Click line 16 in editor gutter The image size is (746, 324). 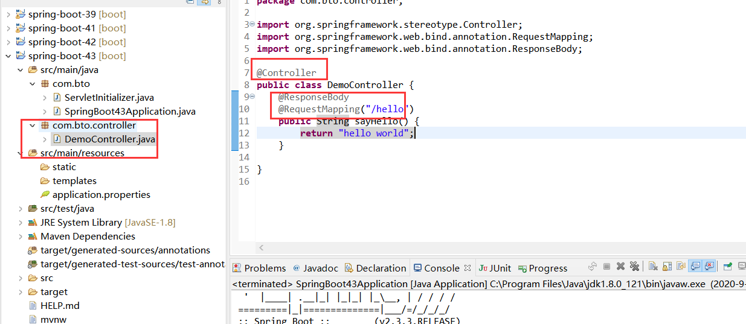point(244,181)
